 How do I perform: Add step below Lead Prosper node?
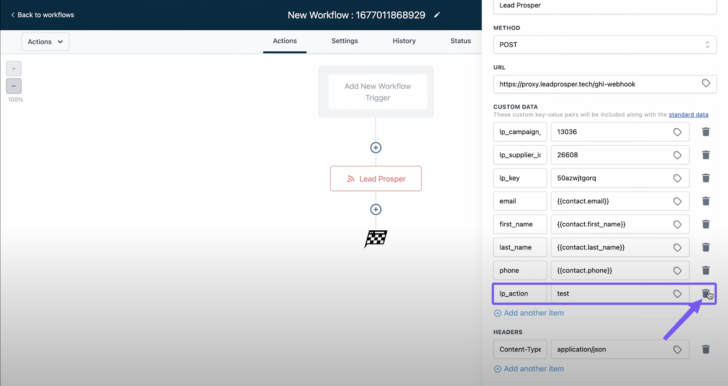[x=376, y=209]
